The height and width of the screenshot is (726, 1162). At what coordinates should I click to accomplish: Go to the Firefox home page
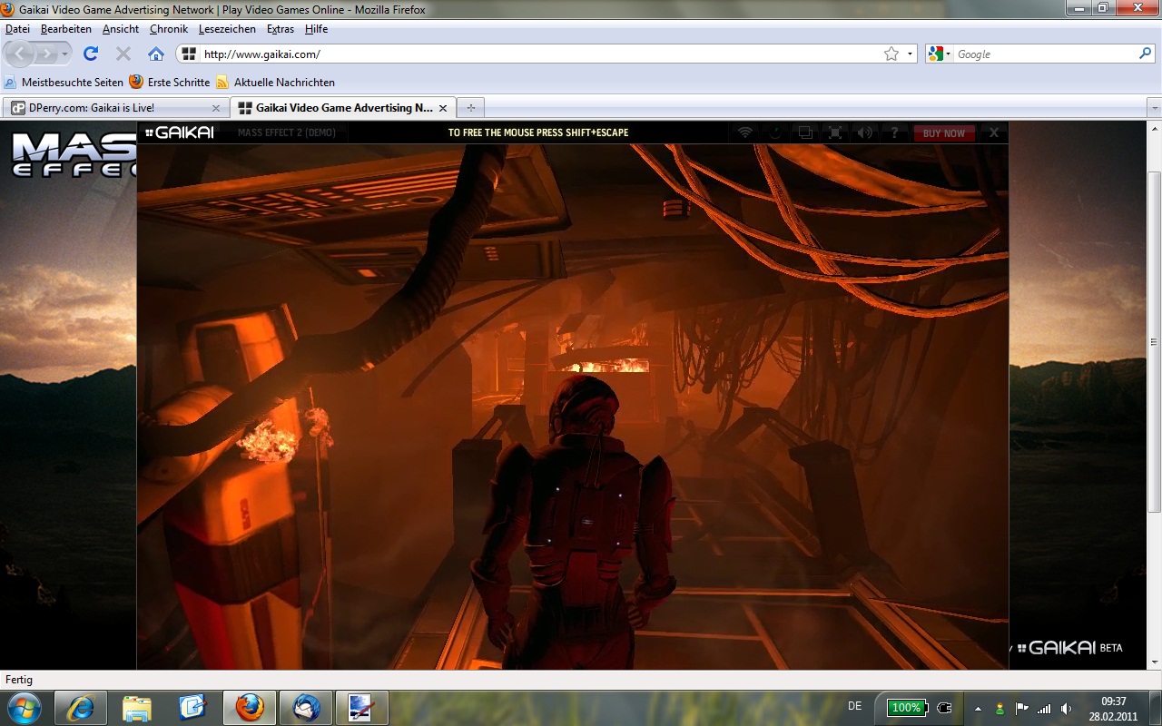[x=155, y=53]
